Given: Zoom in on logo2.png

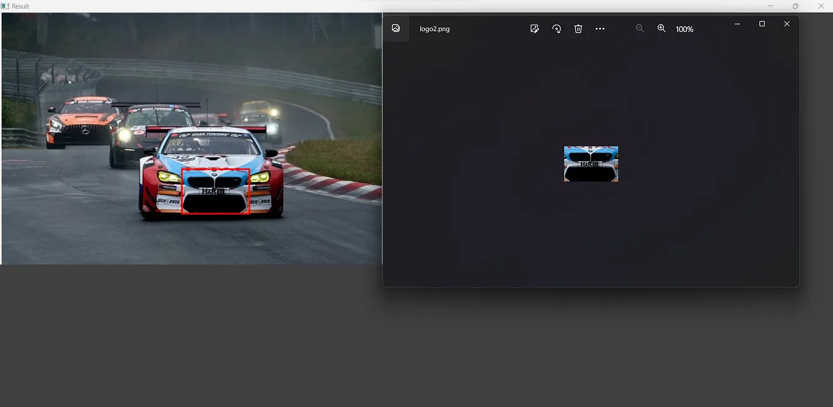Looking at the screenshot, I should [661, 28].
